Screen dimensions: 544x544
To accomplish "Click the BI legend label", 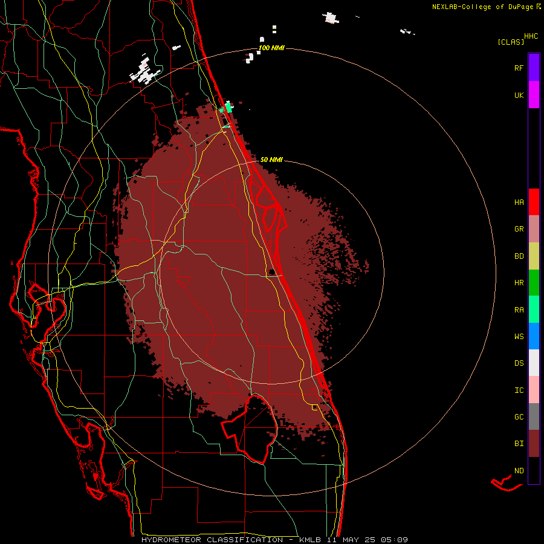I will [x=519, y=444].
